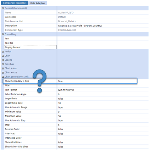Select the Text Format value field
Viewport: 149px width, 150px height.
click(x=103, y=90)
